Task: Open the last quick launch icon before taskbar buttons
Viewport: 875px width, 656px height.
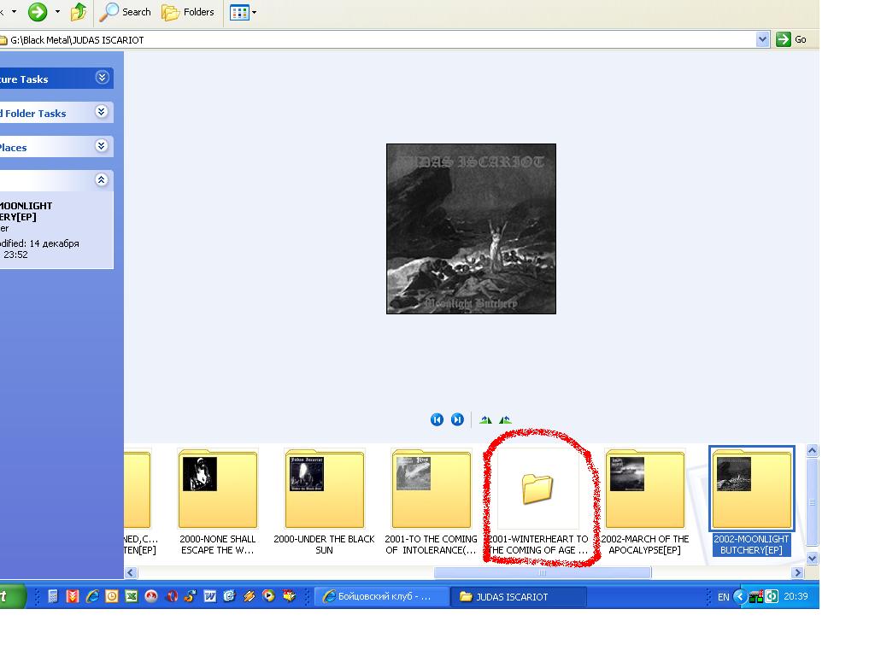Action: click(289, 596)
